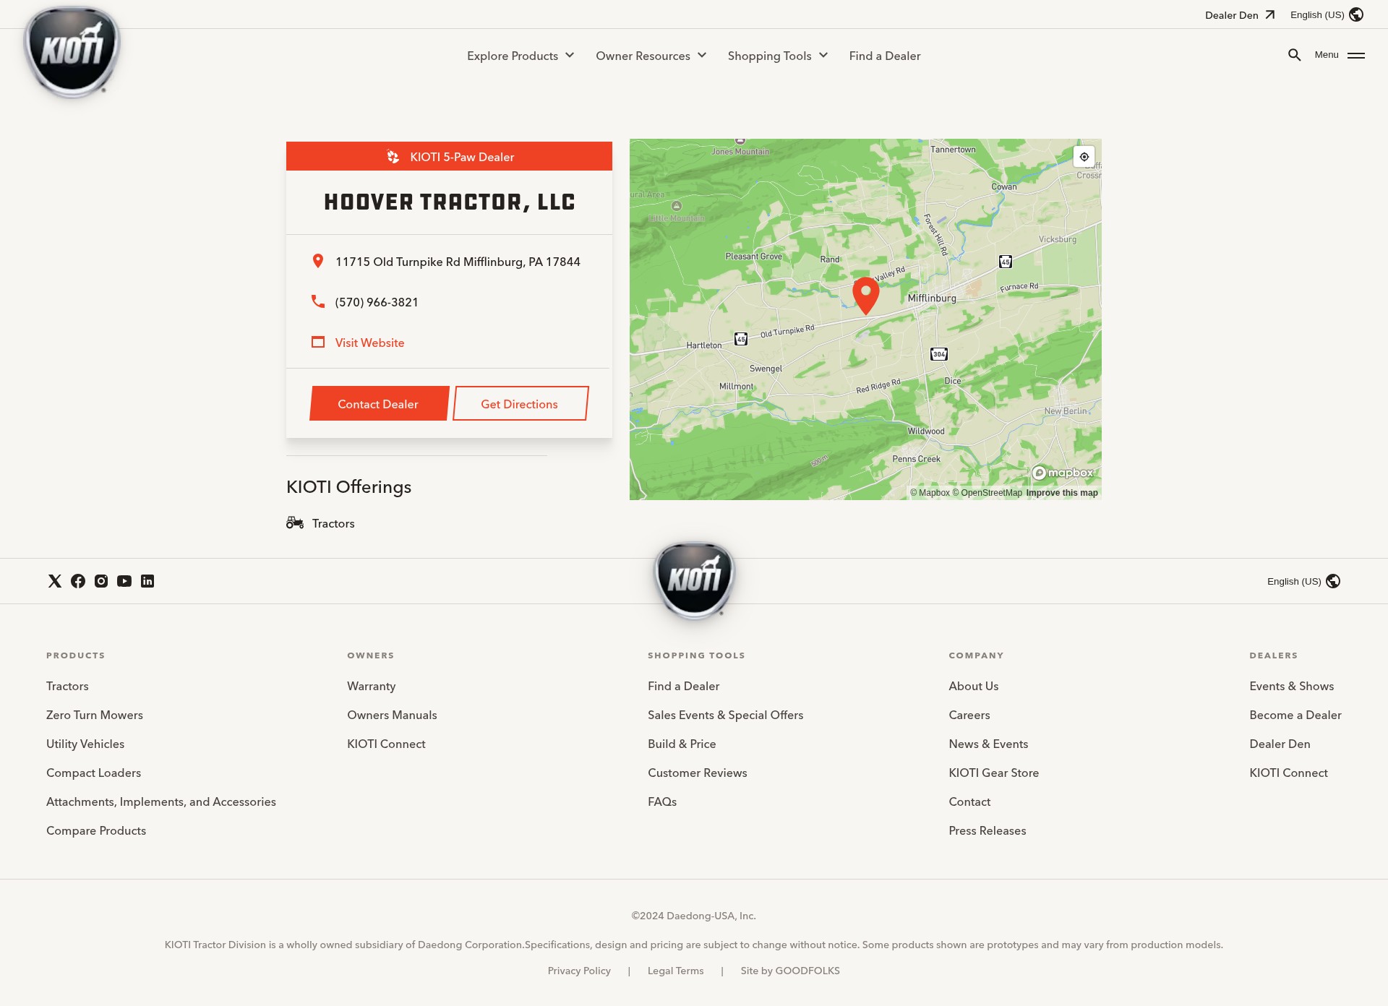Click the Route 304 shield on map

[x=939, y=354]
